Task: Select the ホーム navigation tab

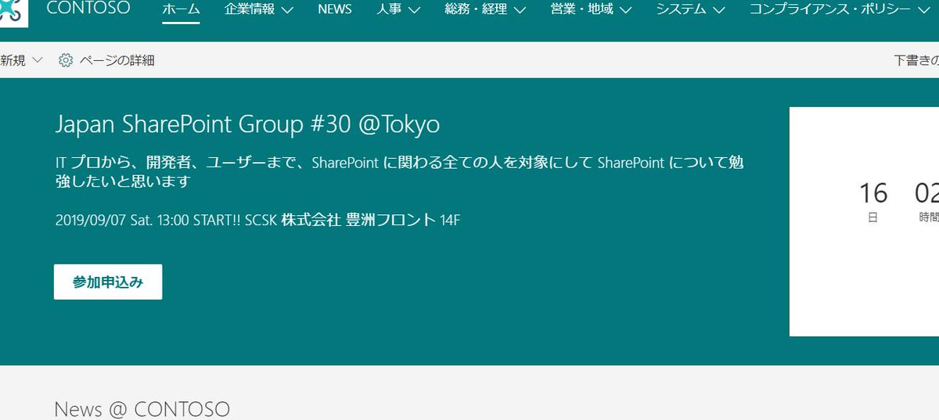Action: point(181,10)
